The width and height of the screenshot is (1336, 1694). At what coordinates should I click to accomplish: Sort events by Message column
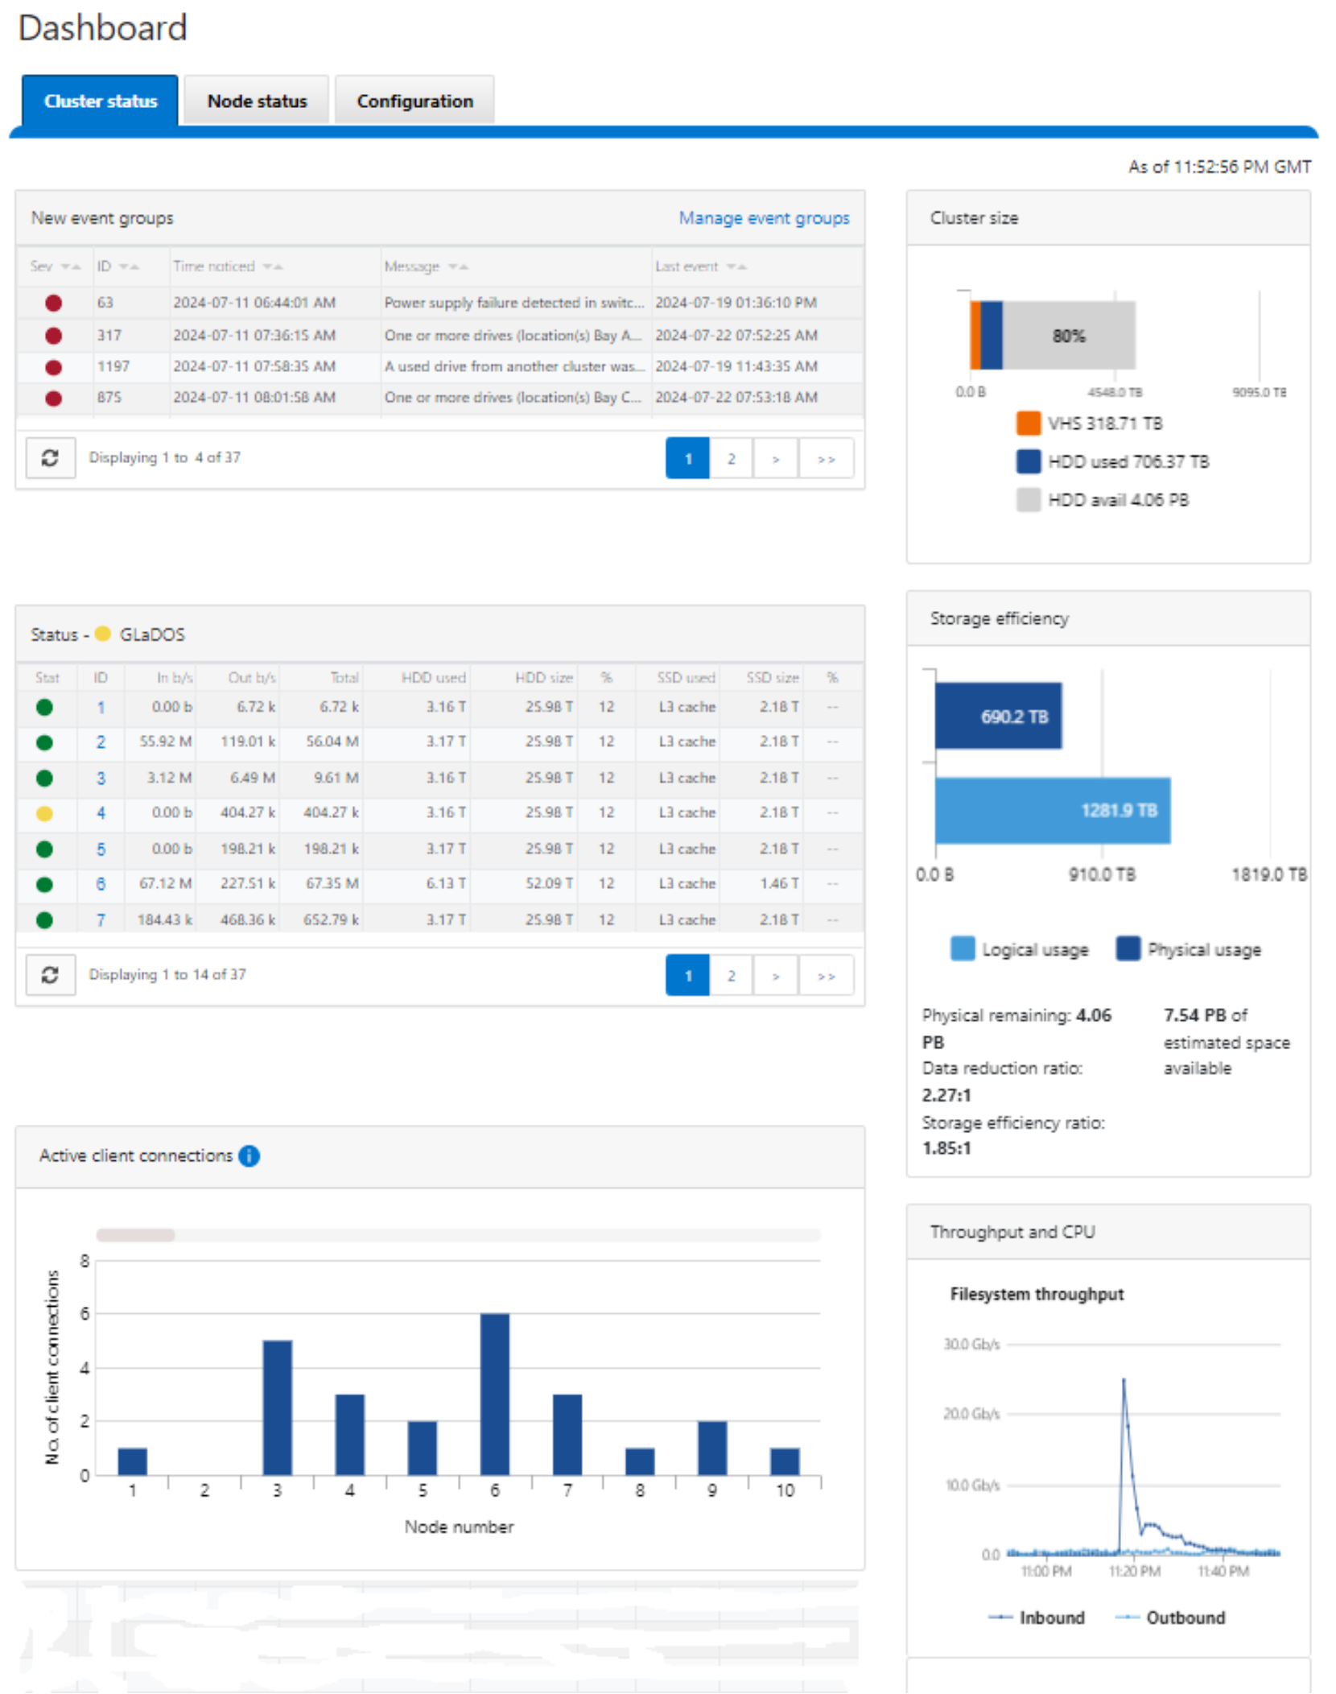coord(426,266)
